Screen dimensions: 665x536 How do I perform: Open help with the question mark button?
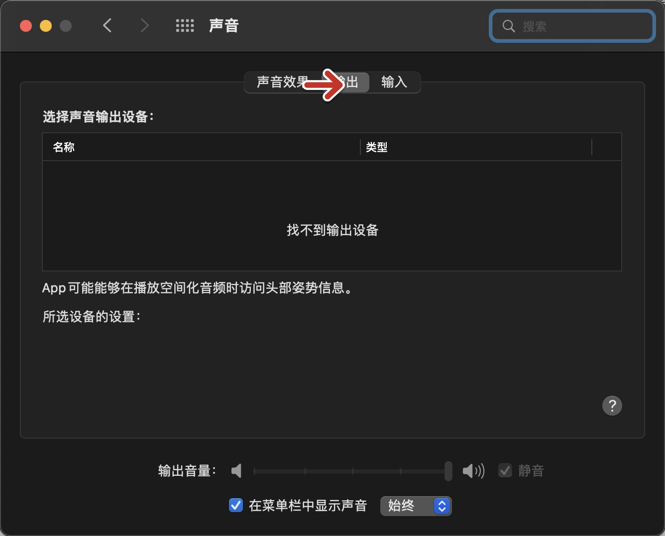pos(612,406)
